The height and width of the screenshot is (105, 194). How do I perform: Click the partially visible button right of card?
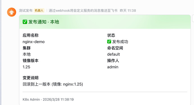[193, 18]
